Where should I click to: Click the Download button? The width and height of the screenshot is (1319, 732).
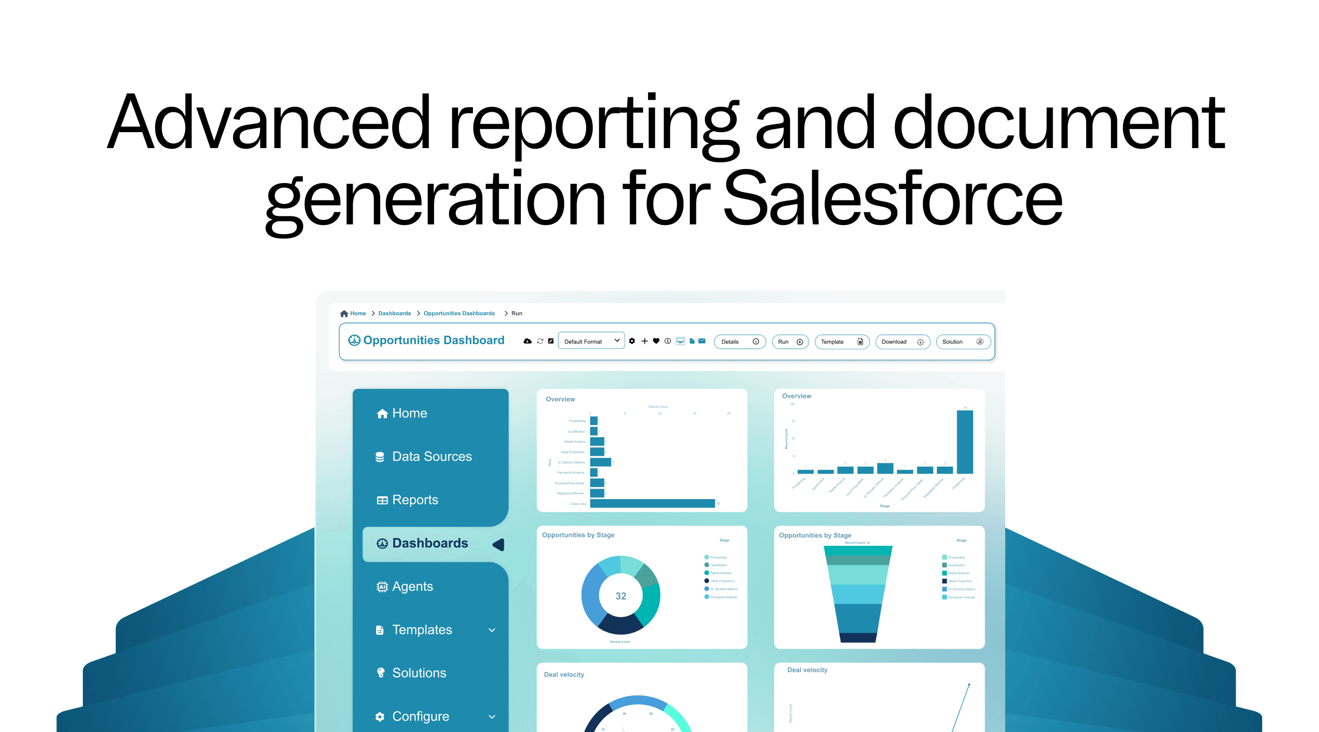point(902,342)
